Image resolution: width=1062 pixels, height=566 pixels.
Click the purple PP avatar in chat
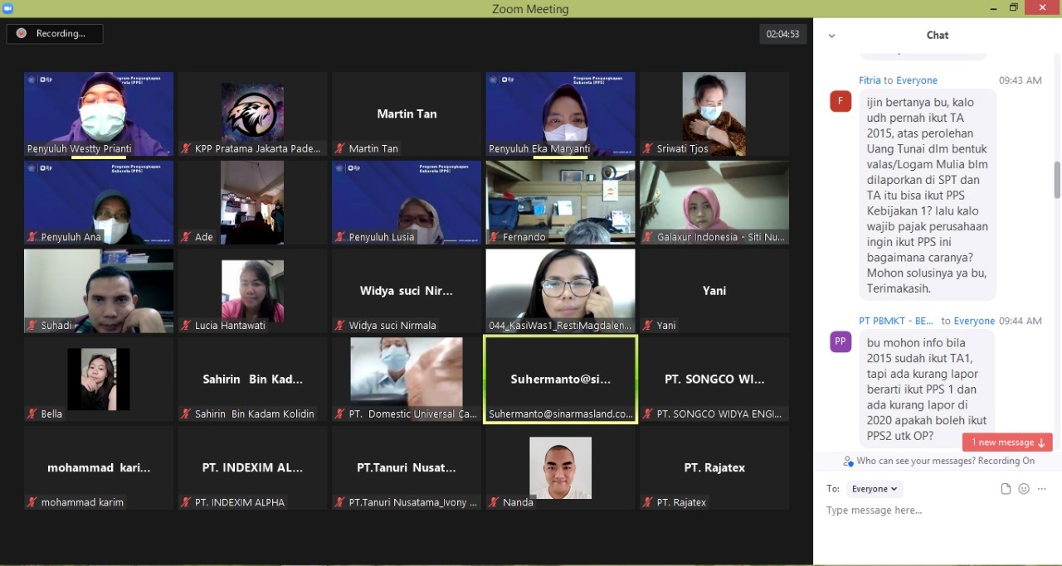[x=840, y=341]
